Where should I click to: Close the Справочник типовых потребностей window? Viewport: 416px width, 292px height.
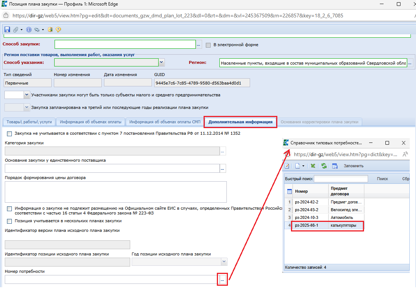pyautogui.click(x=403, y=143)
